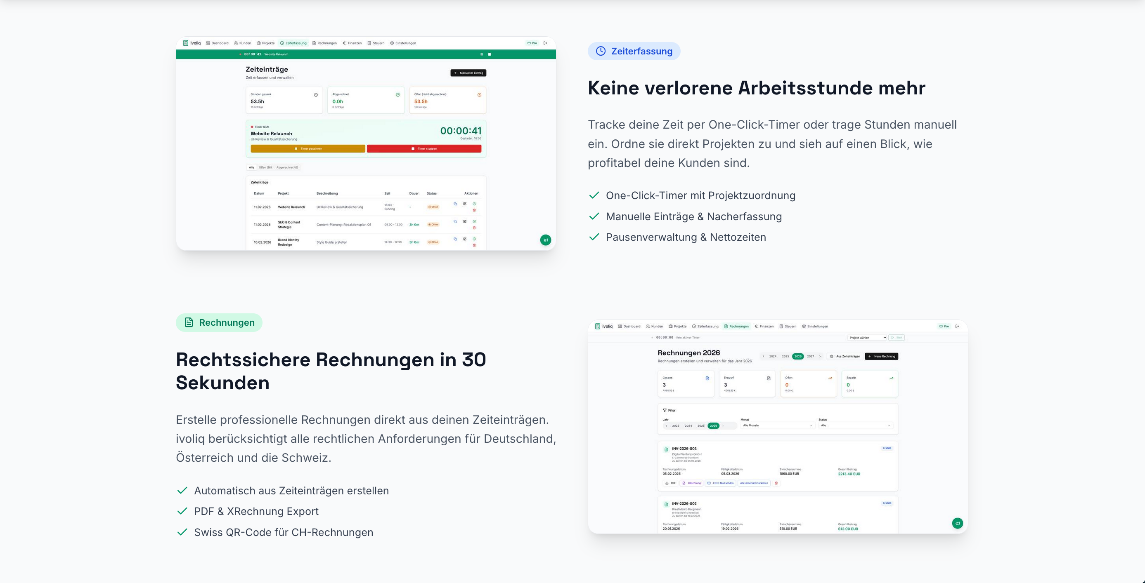Click the red Timer stoppen button

(423, 149)
